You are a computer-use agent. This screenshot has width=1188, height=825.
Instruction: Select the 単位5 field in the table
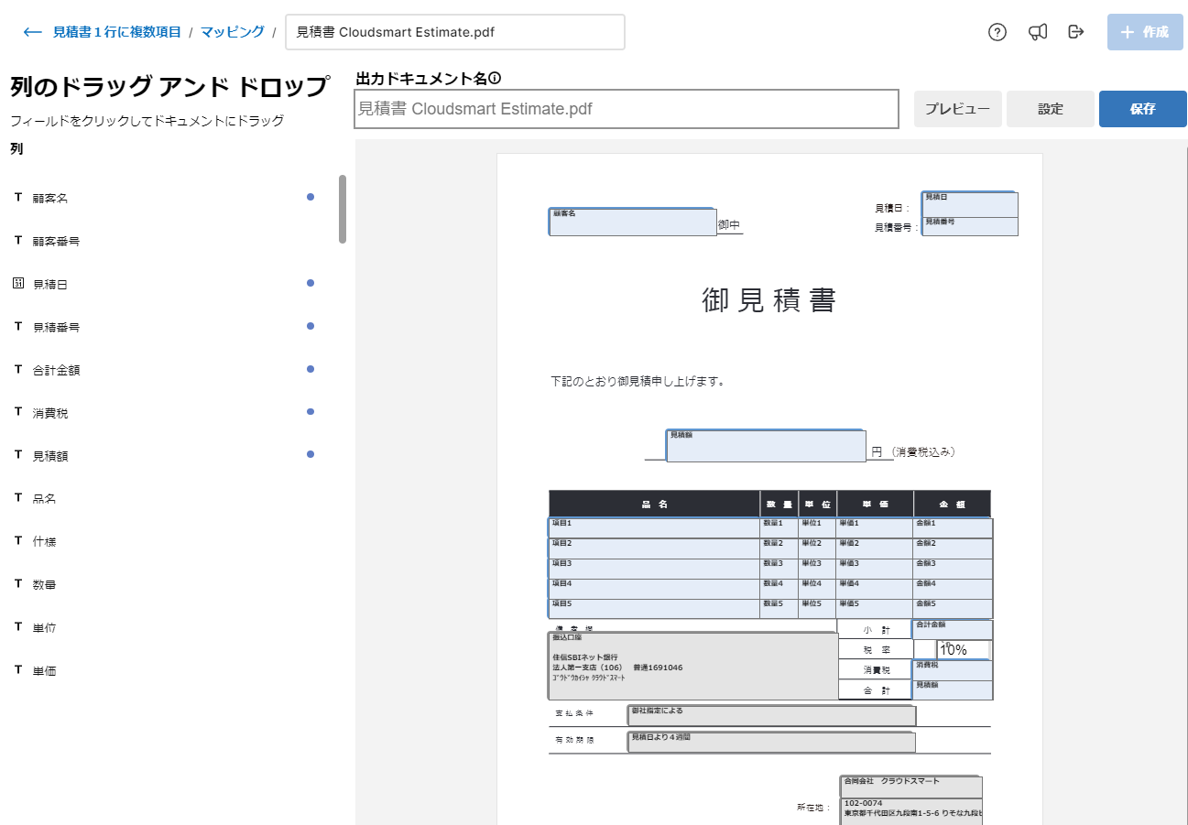tap(818, 609)
